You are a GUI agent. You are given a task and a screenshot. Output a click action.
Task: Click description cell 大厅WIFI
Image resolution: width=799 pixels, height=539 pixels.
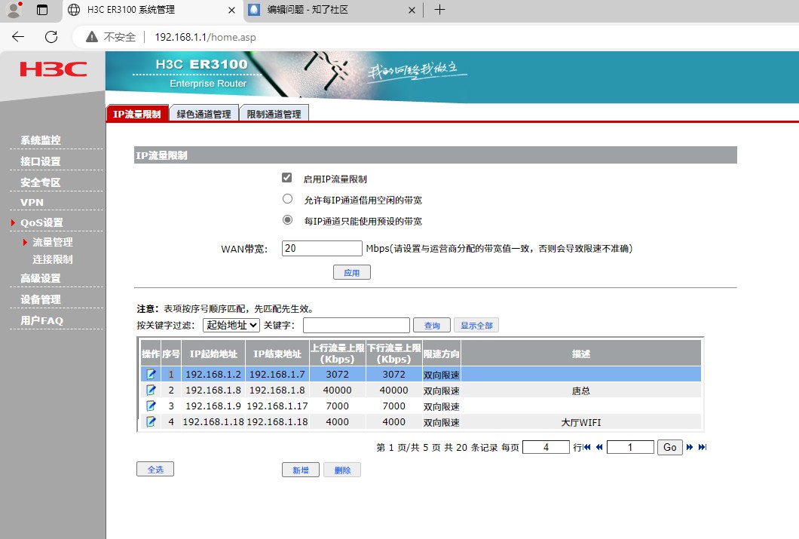[x=581, y=422]
